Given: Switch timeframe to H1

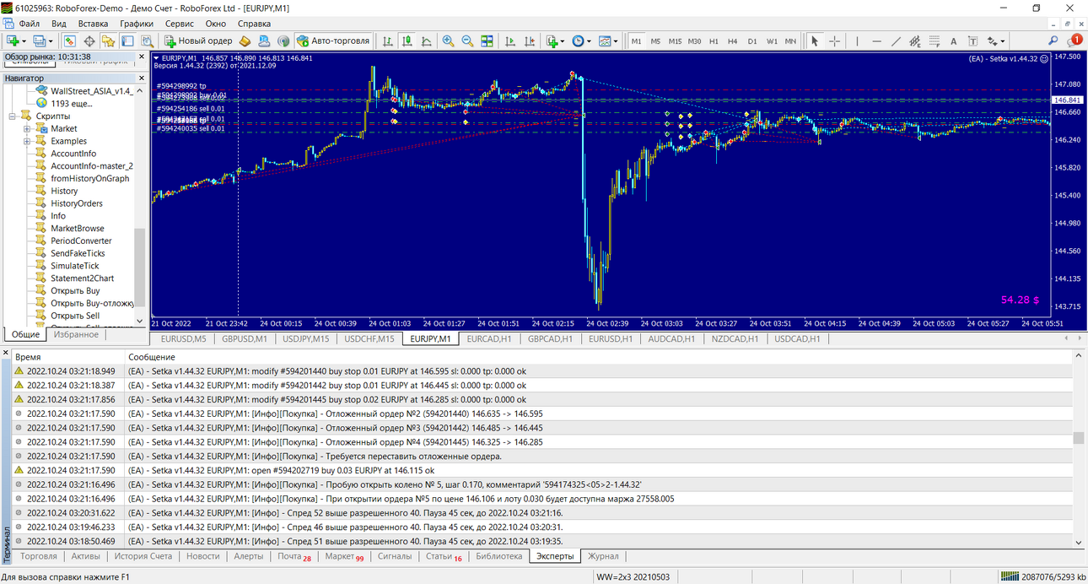Looking at the screenshot, I should (714, 41).
